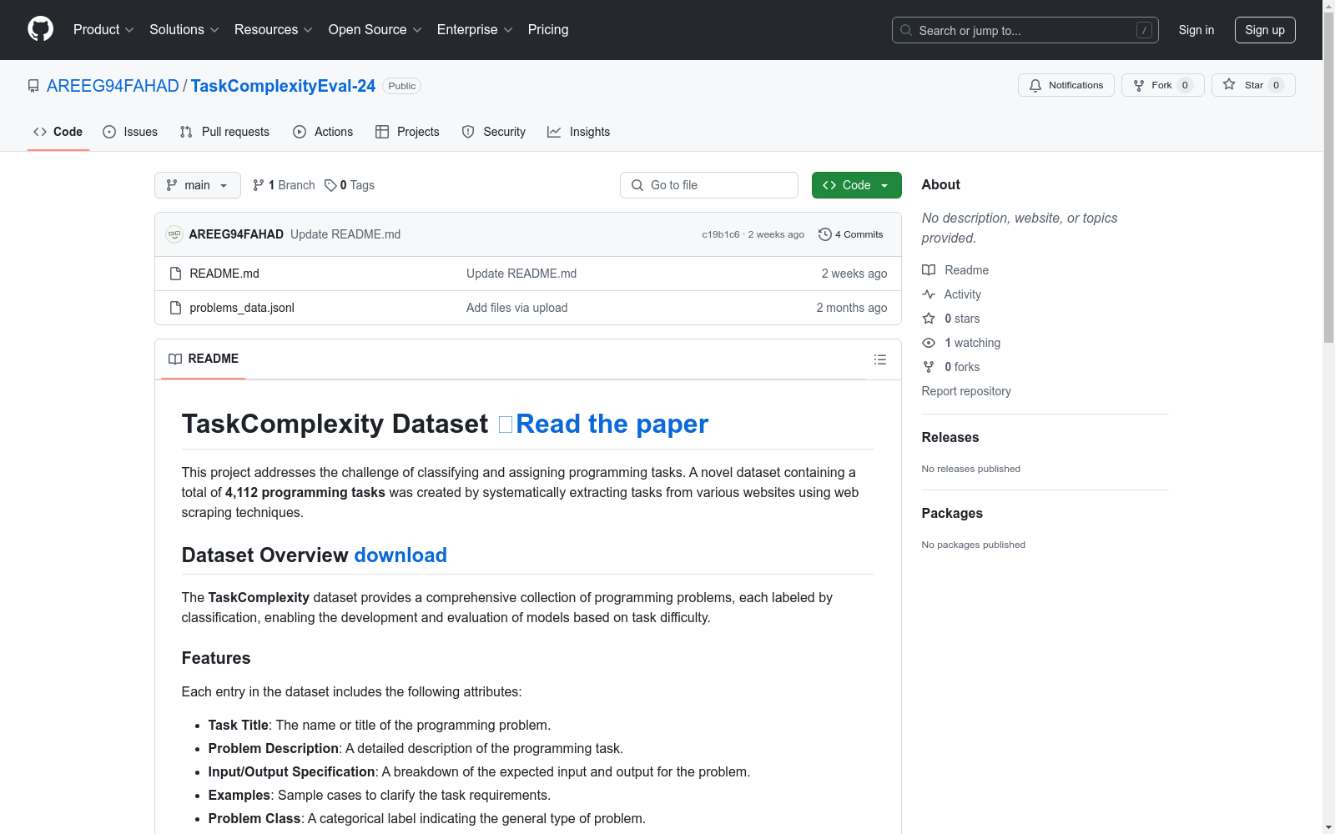Screen dimensions: 1335x834
Task: Focus the Search or jump to field
Action: pyautogui.click(x=1025, y=30)
